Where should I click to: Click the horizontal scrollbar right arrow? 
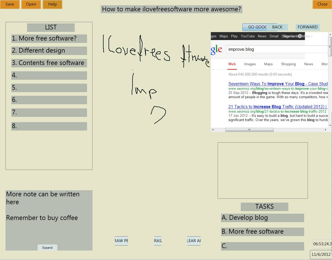pos(325,130)
